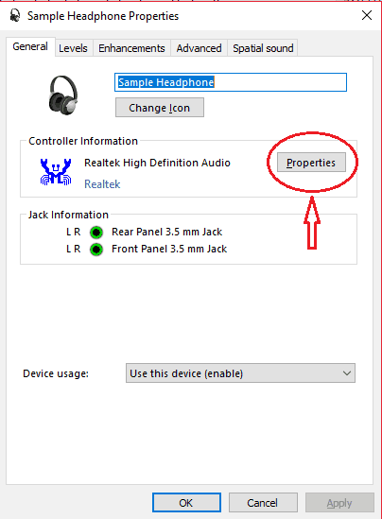Open controller Properties button
382x519 pixels.
[311, 163]
